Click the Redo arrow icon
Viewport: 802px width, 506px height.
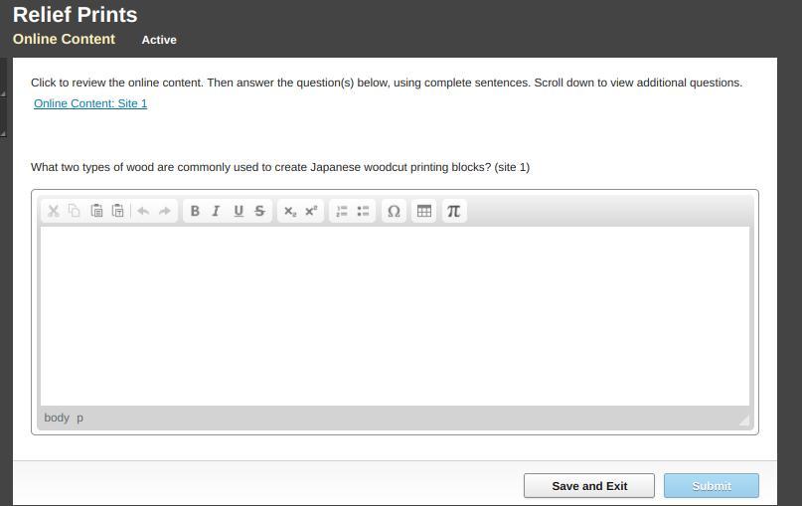[165, 211]
